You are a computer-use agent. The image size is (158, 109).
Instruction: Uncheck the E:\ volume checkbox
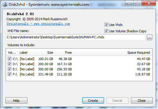(9, 69)
